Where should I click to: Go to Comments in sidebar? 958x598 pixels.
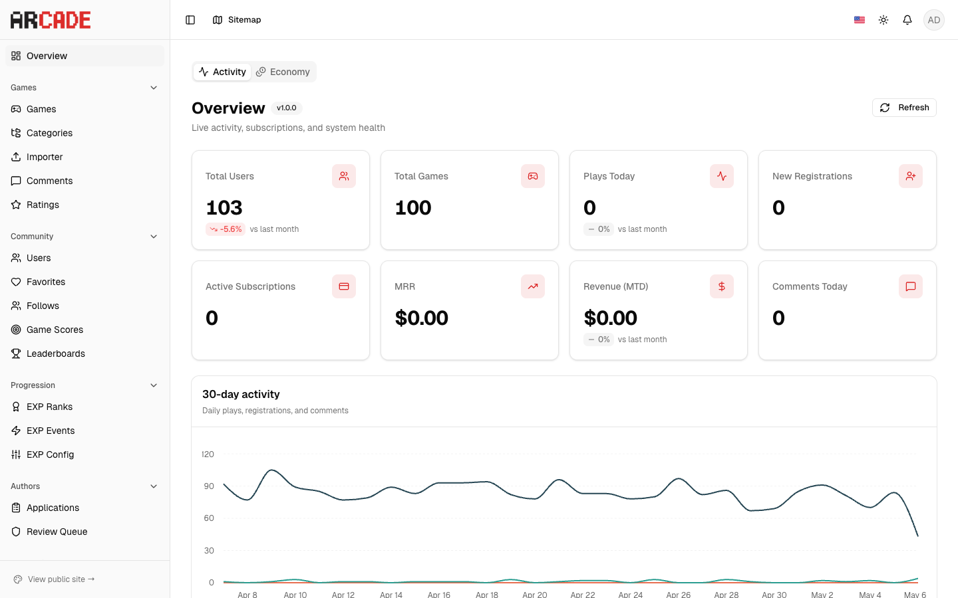coord(84,181)
